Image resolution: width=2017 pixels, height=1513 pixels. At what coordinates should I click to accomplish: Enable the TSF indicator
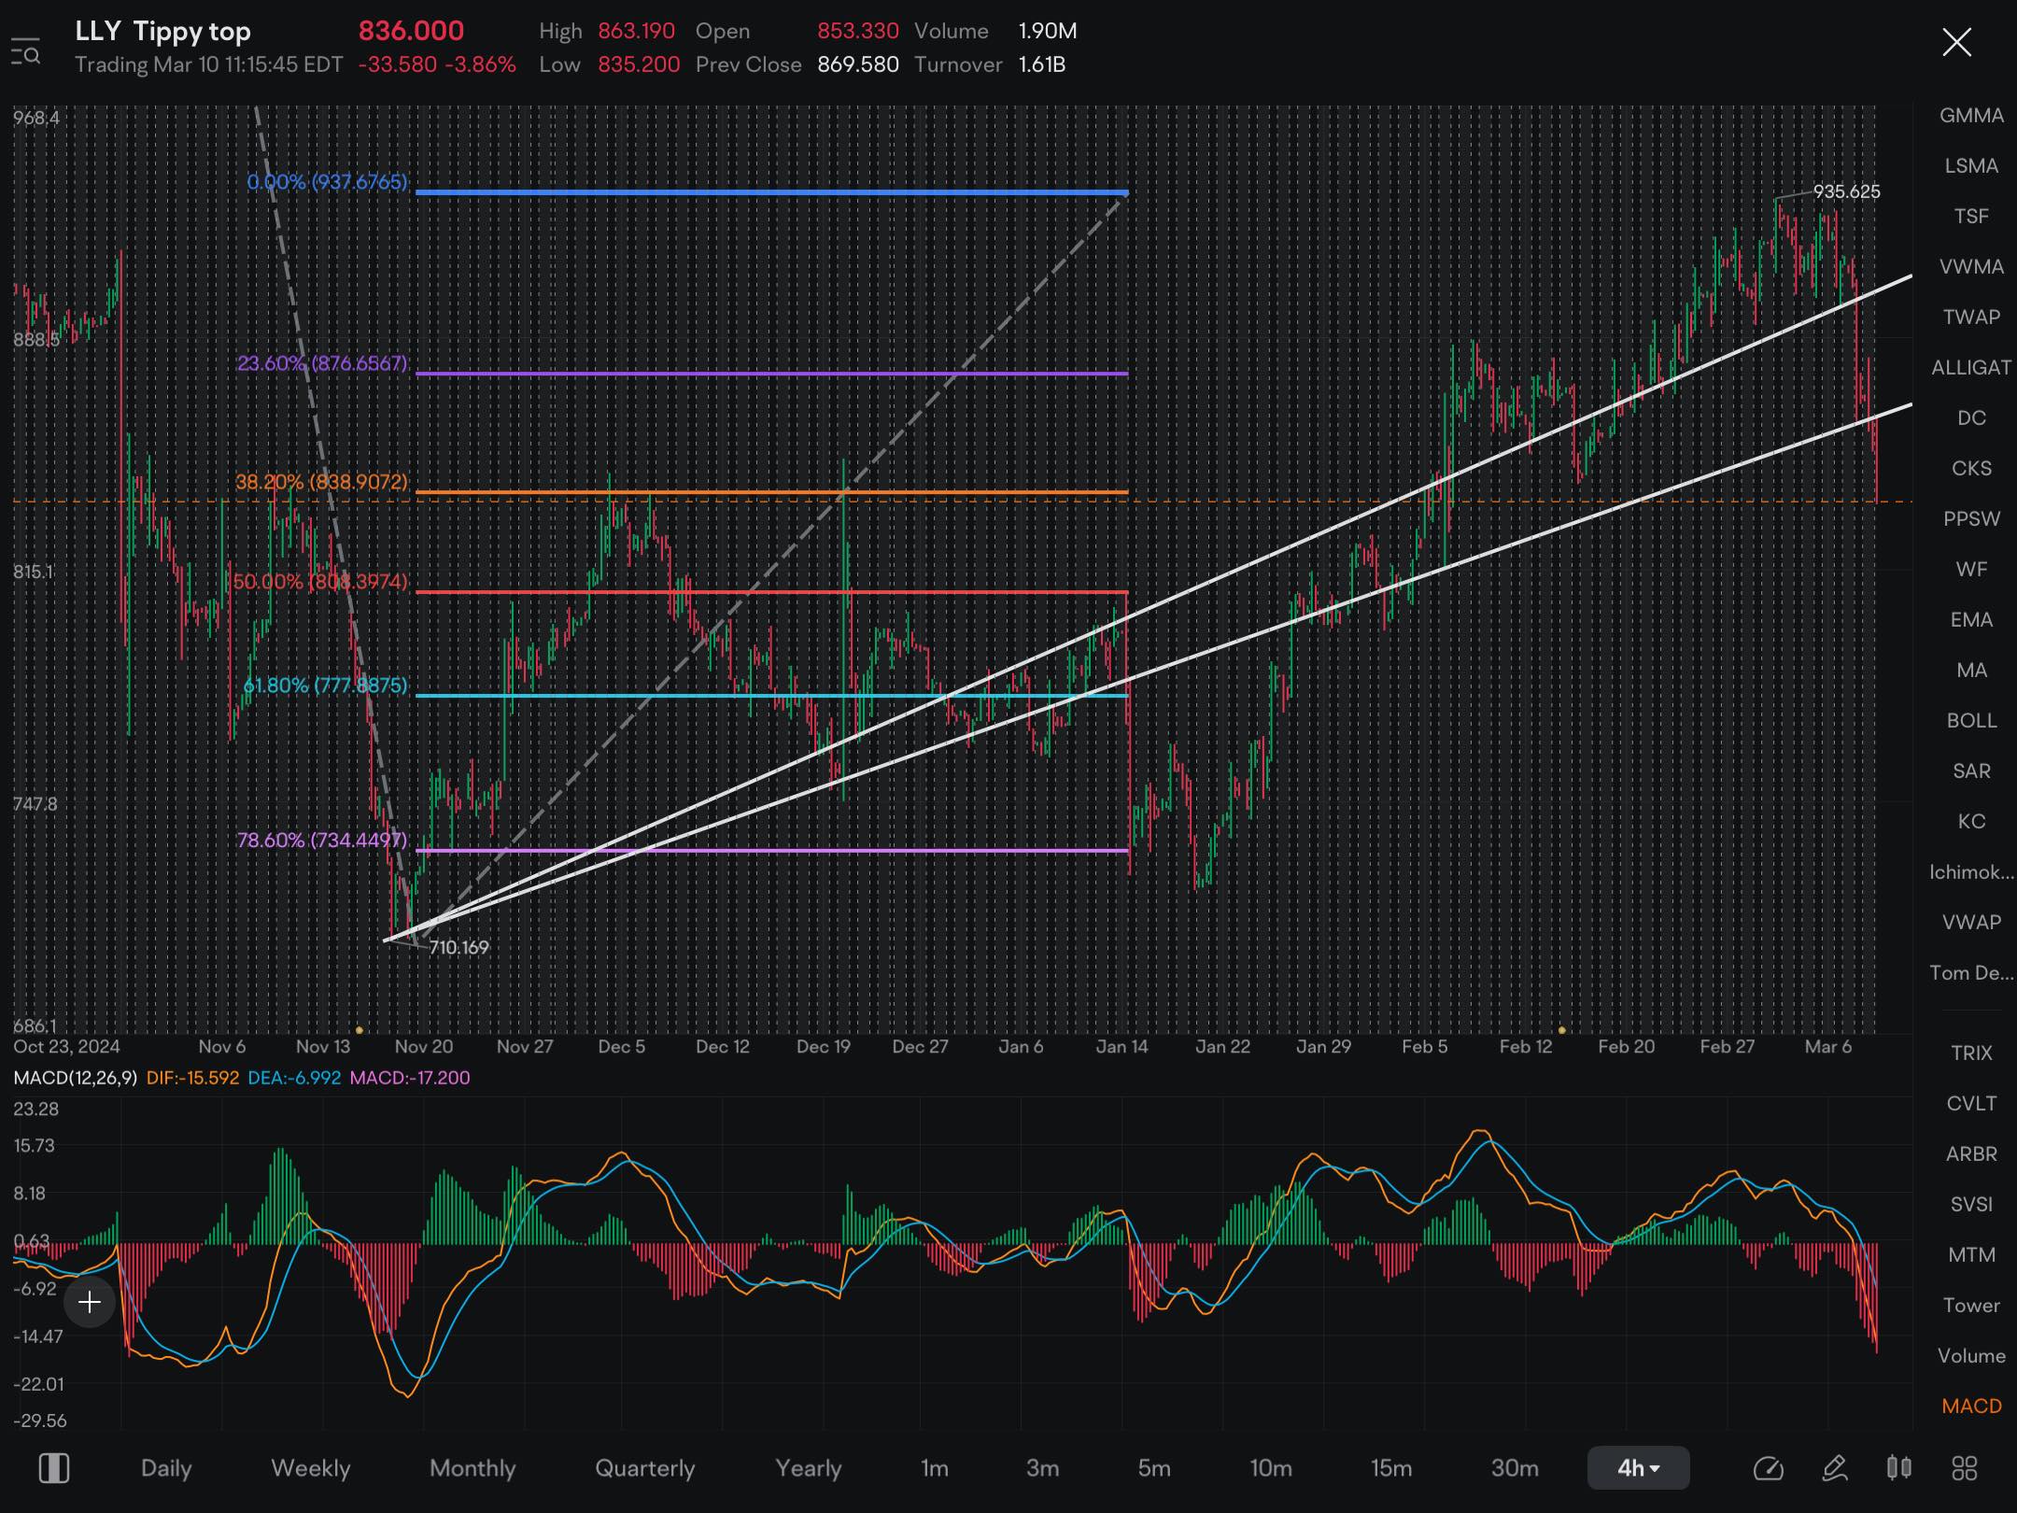[1971, 217]
